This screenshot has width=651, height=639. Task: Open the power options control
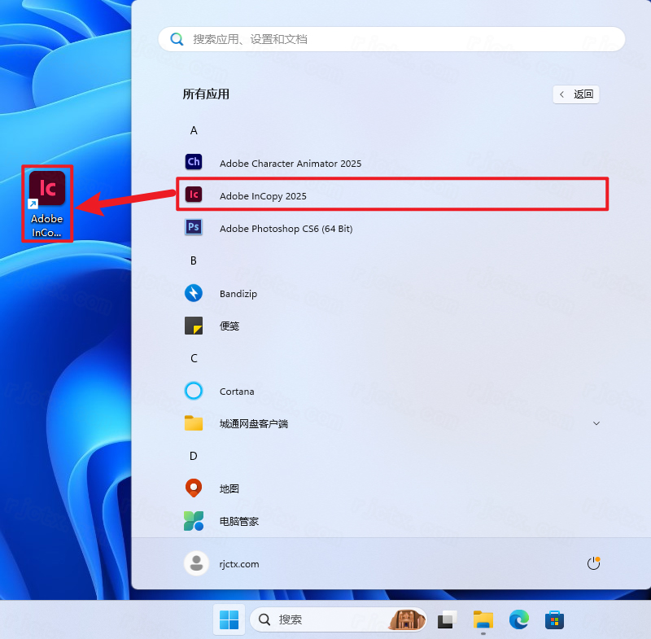click(593, 563)
